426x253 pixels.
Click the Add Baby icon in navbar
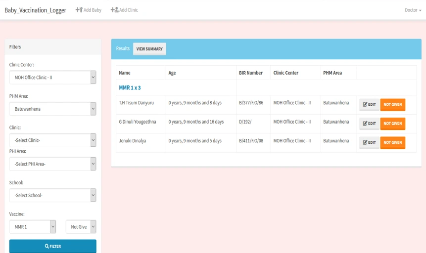point(79,10)
